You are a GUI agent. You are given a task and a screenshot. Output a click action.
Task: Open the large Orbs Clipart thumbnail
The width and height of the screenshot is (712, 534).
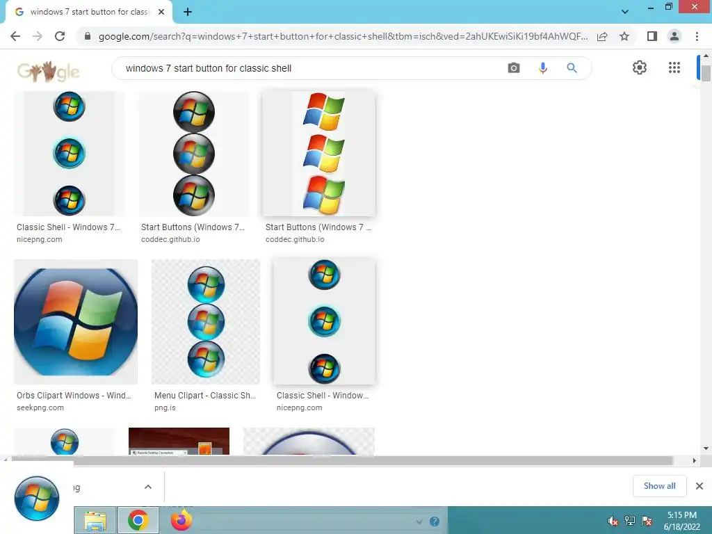pyautogui.click(x=76, y=322)
